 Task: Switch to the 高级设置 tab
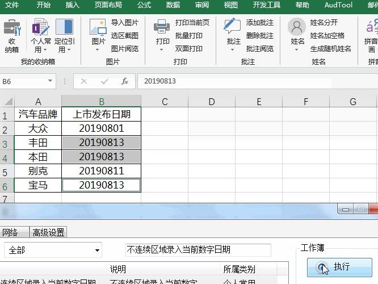48,232
